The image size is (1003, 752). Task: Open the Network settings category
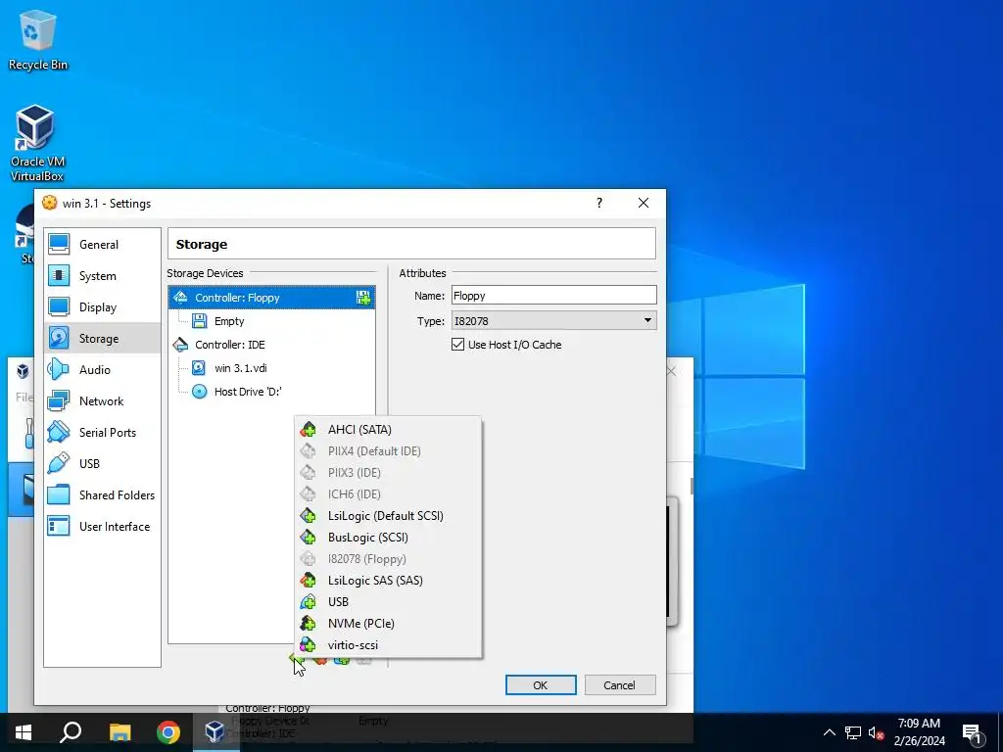[x=102, y=400]
